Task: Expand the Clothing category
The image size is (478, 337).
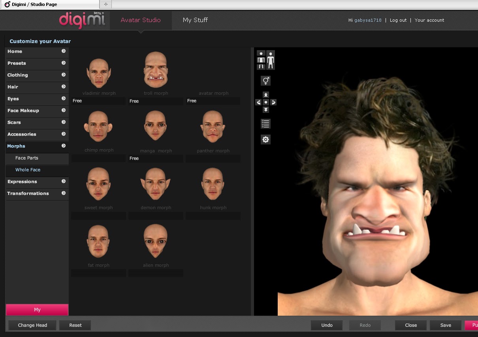Action: [x=37, y=75]
